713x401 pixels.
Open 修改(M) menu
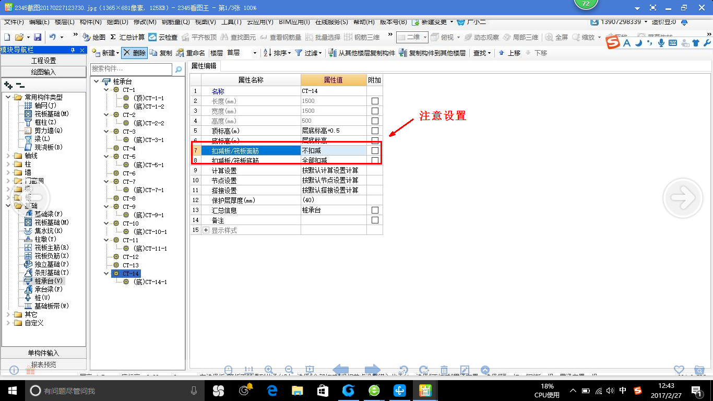click(145, 22)
